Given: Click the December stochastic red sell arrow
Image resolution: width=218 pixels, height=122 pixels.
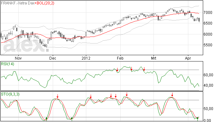Looking at the screenshot, I should click(58, 96).
